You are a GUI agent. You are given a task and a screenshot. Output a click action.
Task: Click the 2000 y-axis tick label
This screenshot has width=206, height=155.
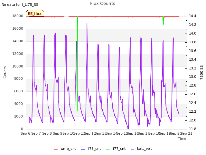coord(19,116)
